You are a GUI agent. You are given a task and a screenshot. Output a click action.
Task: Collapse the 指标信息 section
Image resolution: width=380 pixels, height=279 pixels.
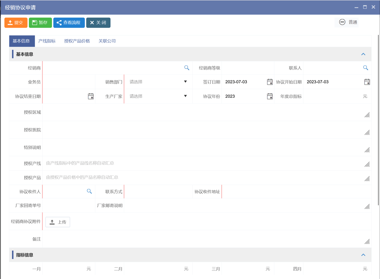pyautogui.click(x=363, y=255)
